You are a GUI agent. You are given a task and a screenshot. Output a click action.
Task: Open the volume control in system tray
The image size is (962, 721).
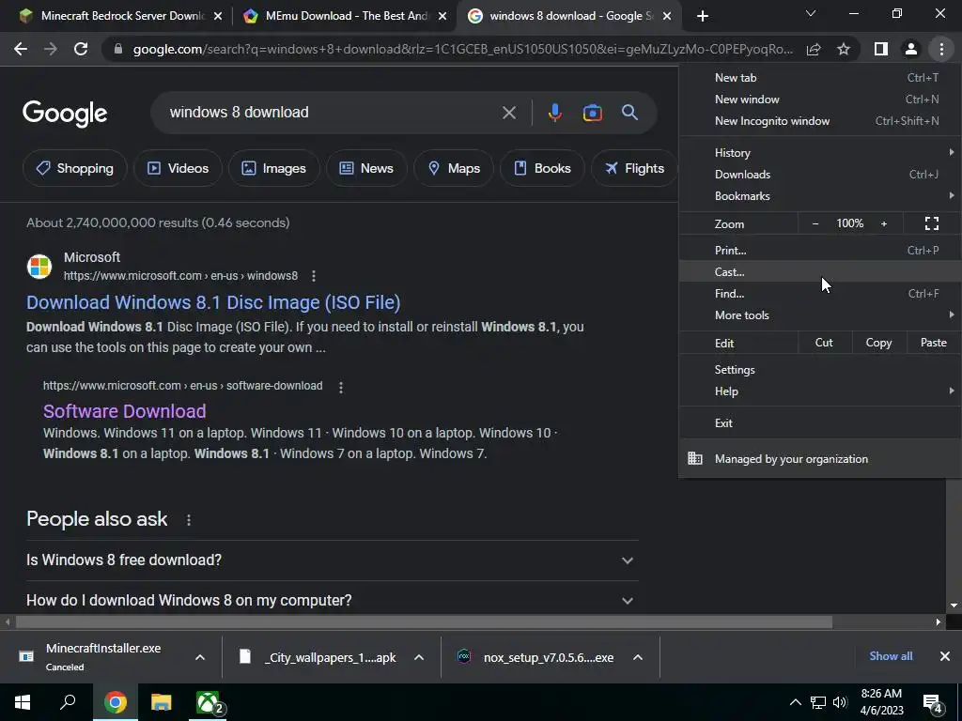click(x=840, y=702)
